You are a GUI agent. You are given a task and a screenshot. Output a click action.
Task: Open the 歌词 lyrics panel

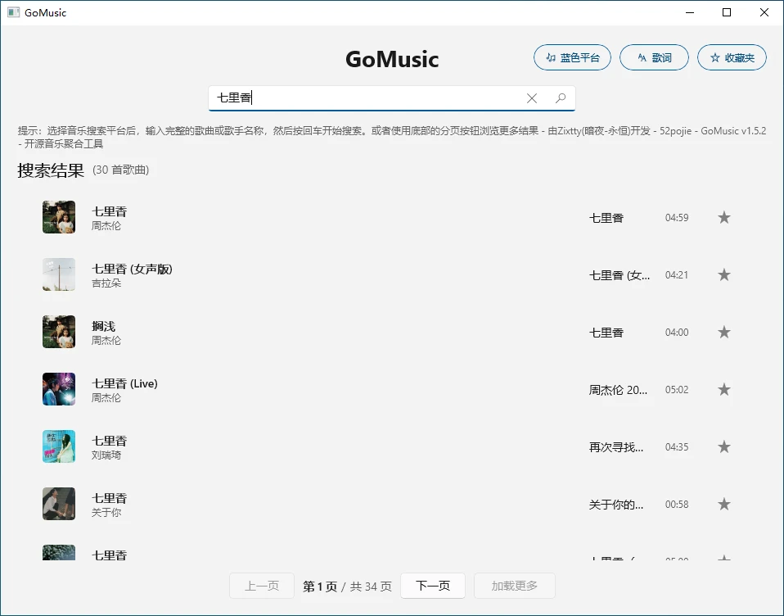654,58
